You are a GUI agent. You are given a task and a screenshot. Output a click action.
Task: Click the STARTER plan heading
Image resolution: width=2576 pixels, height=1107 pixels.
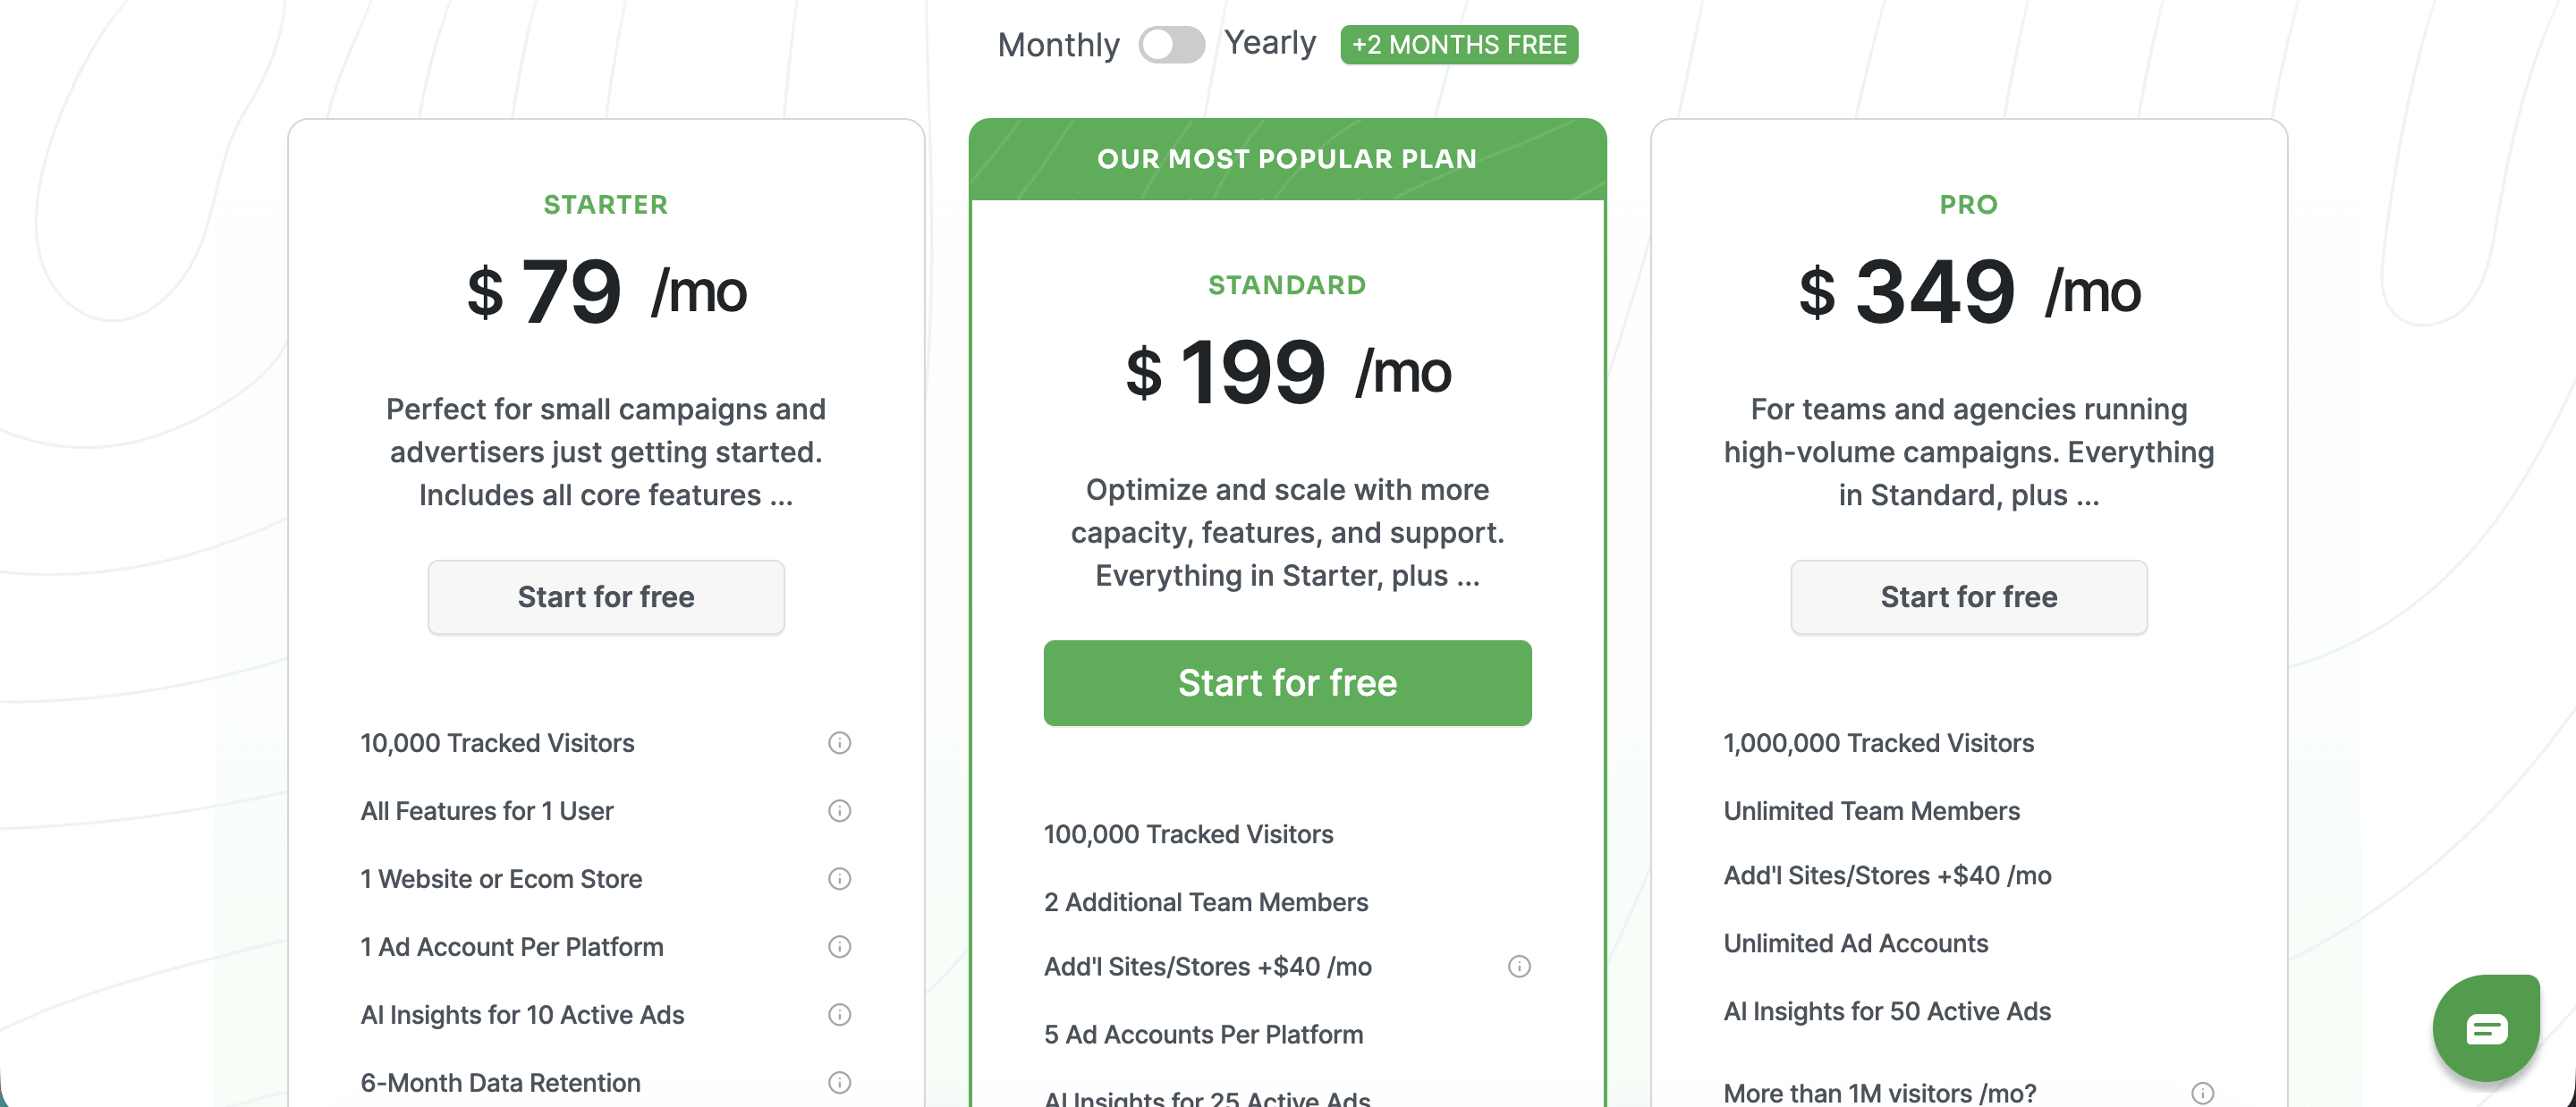point(606,204)
